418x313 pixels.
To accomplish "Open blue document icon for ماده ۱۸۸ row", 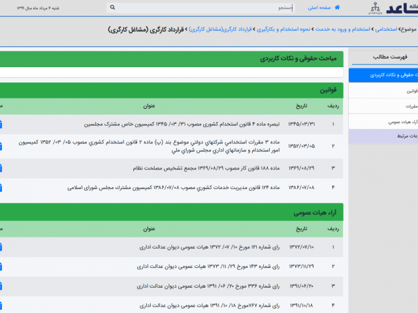I will pos(1,168).
